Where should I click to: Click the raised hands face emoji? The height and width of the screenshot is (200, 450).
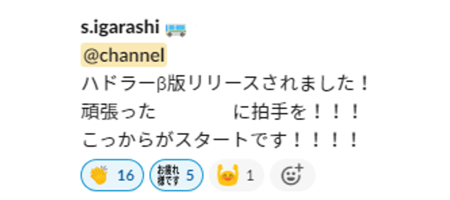point(228,175)
